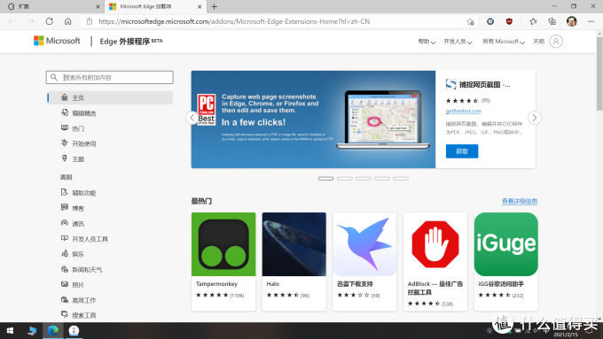Expand the 帮助 dropdown
Screen dimensions: 603x339
[x=427, y=42]
